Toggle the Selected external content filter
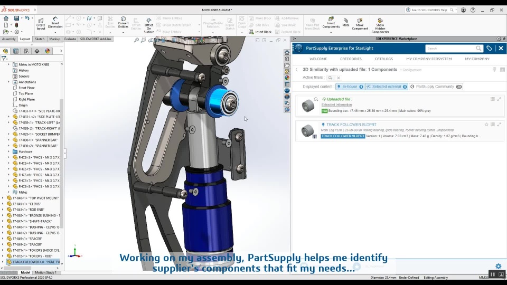 click(x=387, y=87)
